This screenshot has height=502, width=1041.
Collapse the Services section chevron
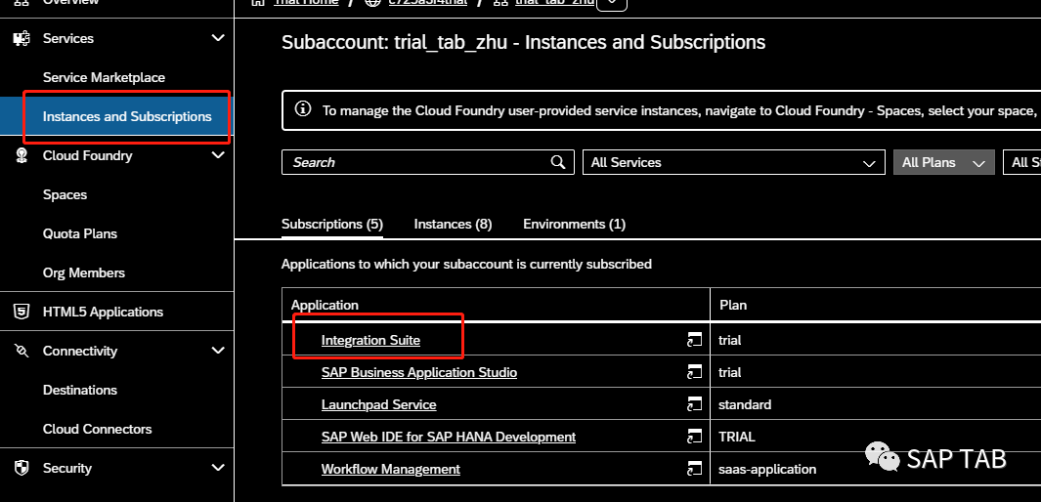[218, 38]
